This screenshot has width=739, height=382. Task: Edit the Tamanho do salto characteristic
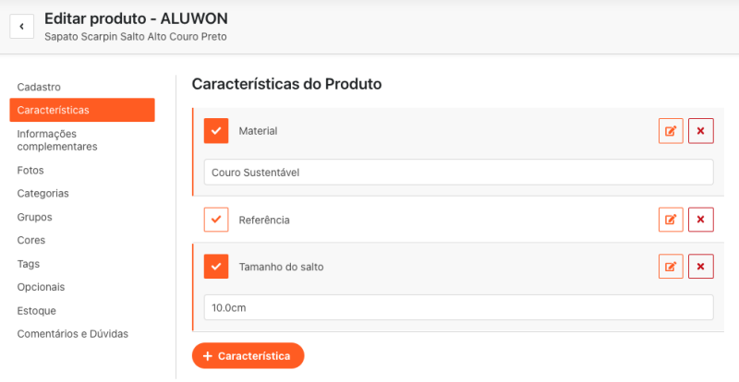(671, 267)
